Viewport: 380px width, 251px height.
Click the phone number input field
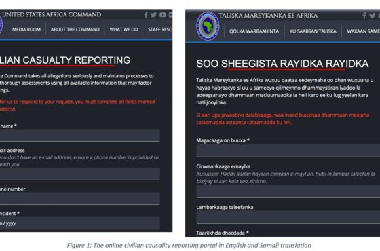pyautogui.click(x=80, y=199)
